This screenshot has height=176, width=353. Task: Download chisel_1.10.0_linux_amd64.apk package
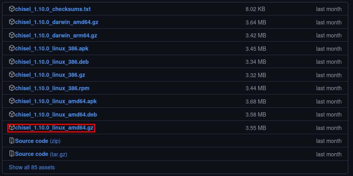[x=56, y=101]
